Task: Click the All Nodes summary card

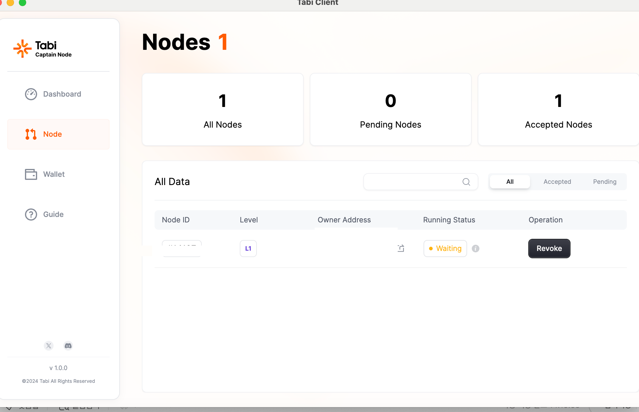Action: coord(222,109)
